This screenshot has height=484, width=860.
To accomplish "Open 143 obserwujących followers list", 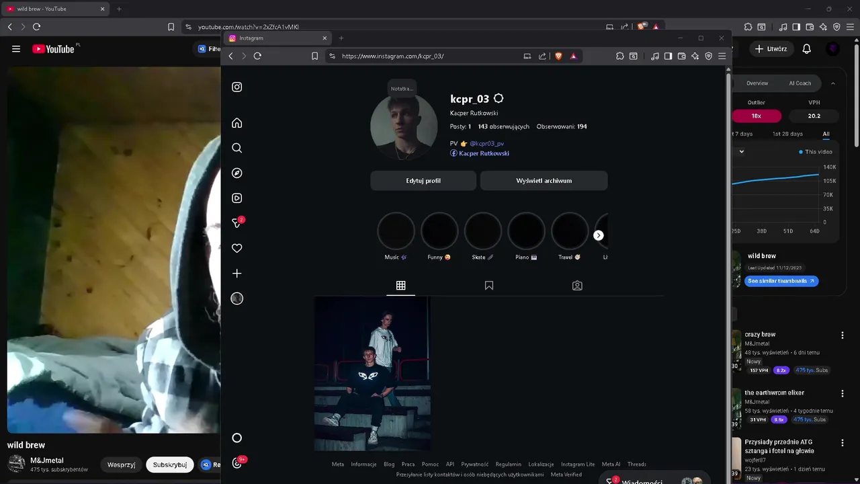I will 504,126.
